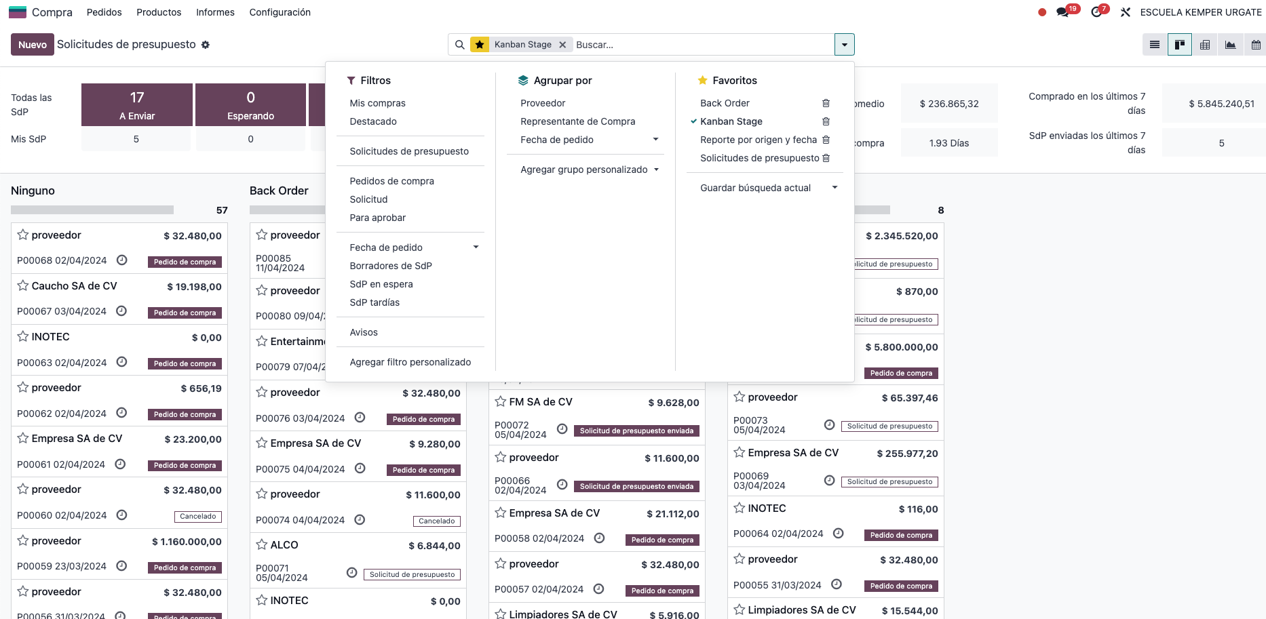
Task: Apply the Mis compras filter
Action: click(x=378, y=103)
